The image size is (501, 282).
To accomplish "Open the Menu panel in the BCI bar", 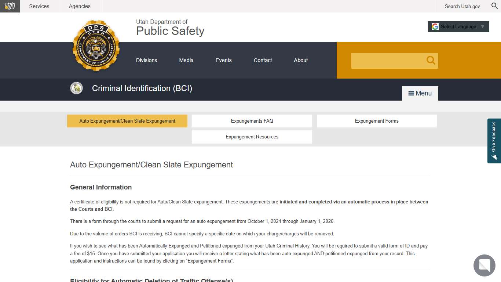I will (x=420, y=93).
